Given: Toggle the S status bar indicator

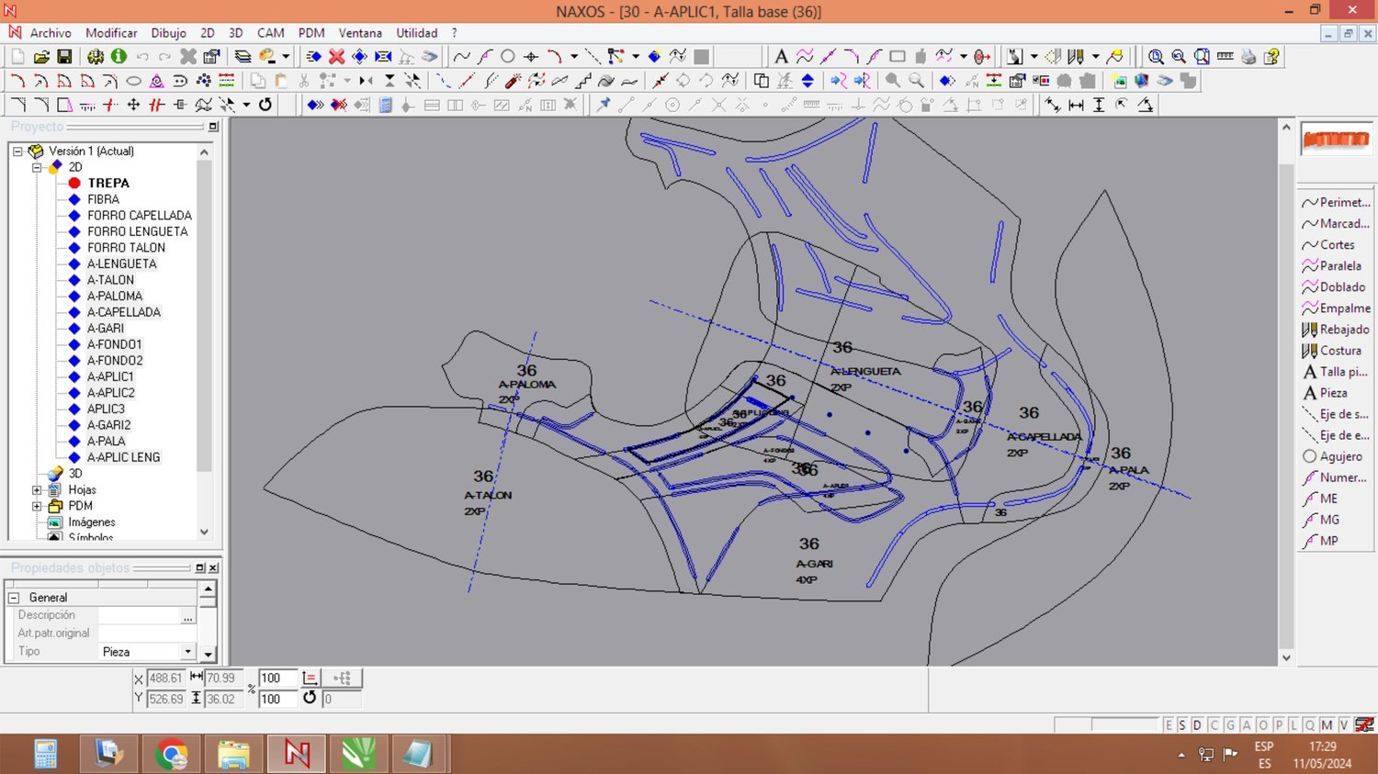Looking at the screenshot, I should (x=1182, y=725).
